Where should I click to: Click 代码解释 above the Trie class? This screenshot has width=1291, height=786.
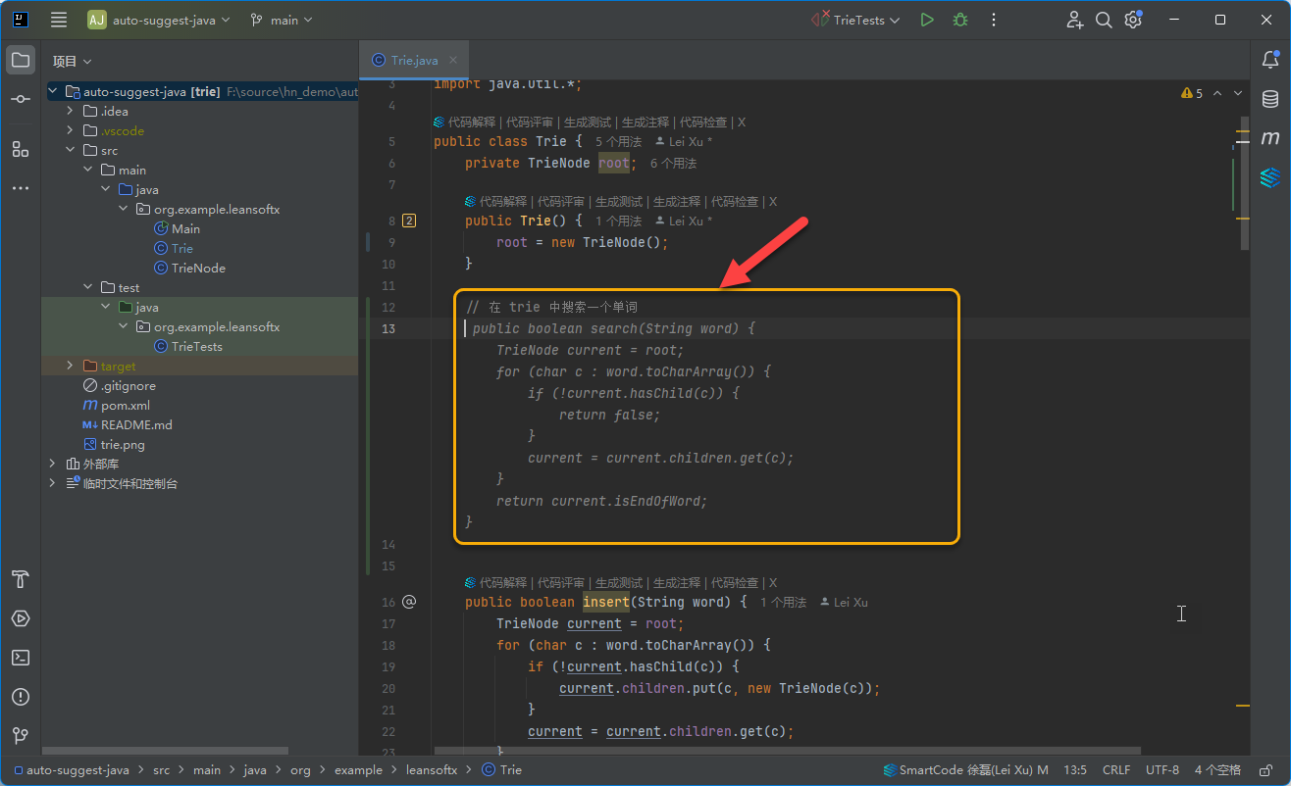coord(472,123)
